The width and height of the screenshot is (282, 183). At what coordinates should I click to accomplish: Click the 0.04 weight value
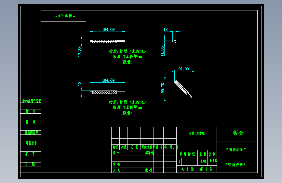203,161
